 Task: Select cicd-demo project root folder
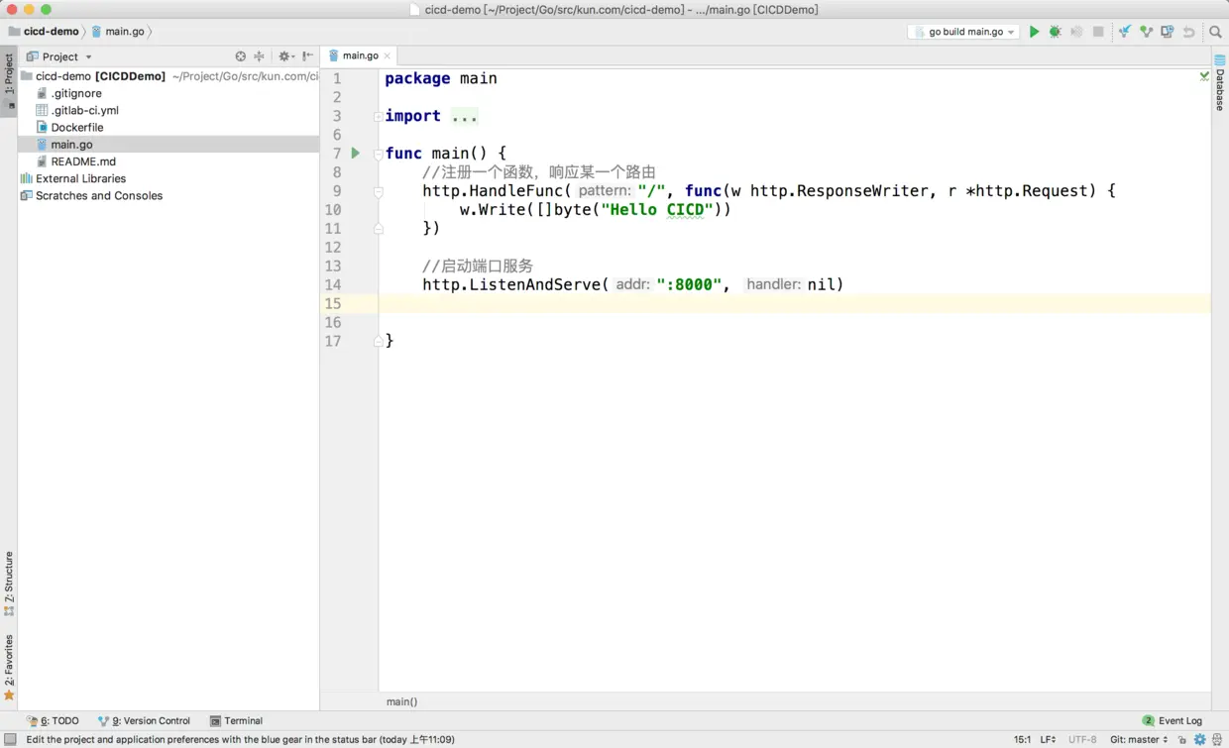[168, 76]
